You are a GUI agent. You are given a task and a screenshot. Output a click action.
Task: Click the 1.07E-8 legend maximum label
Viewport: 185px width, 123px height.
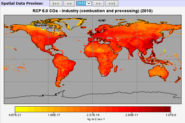[171, 115]
